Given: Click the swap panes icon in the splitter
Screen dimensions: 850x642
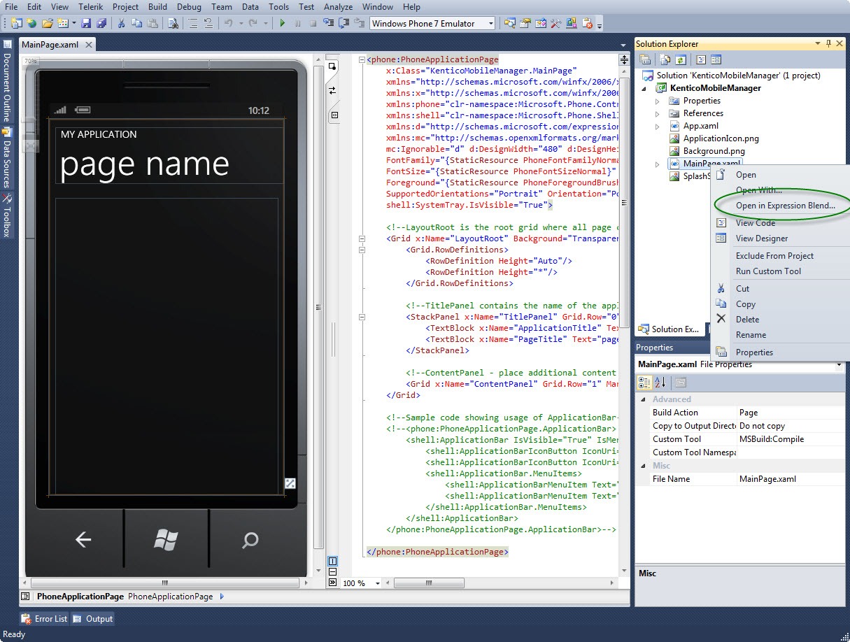Looking at the screenshot, I should (333, 90).
